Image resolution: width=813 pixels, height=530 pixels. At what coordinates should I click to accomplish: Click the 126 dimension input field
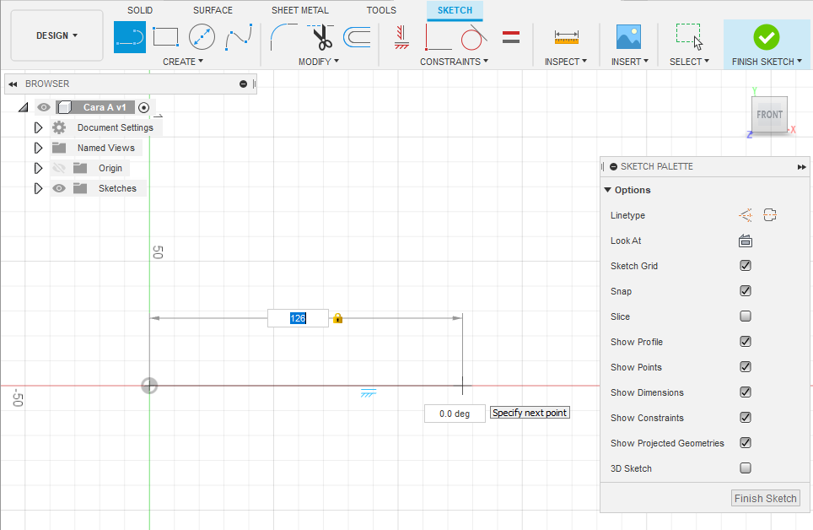[298, 318]
